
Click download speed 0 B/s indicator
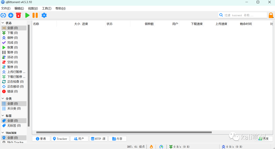coord(180,147)
